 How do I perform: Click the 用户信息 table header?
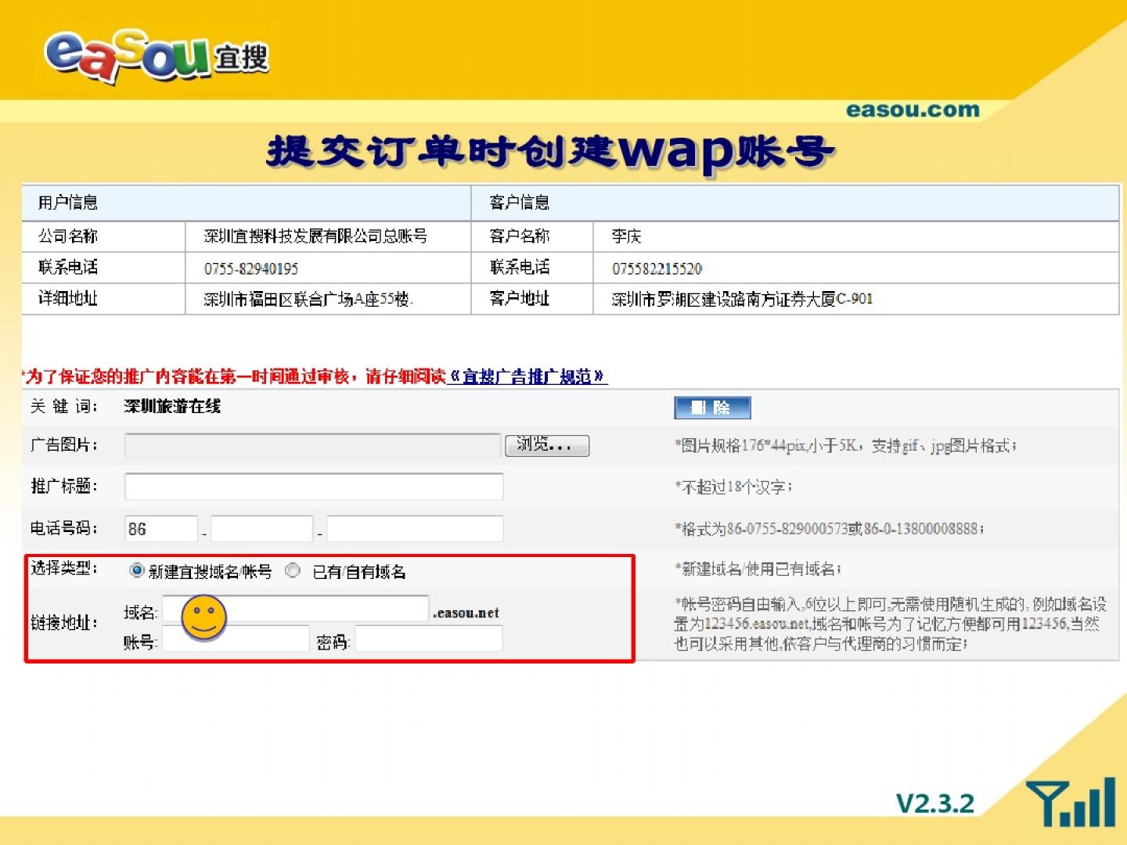pos(68,203)
